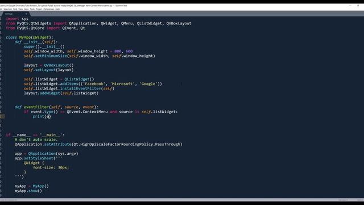Open the Preferences menu
The height and width of the screenshot is (205, 364).
click(49, 9)
